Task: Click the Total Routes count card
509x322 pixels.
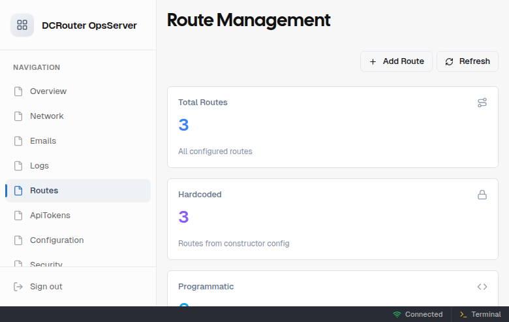Action: coord(333,127)
